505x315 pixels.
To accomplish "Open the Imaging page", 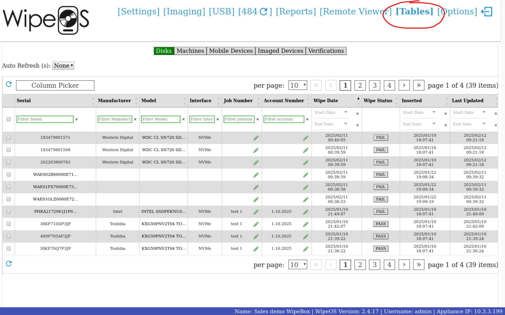I will coord(184,12).
